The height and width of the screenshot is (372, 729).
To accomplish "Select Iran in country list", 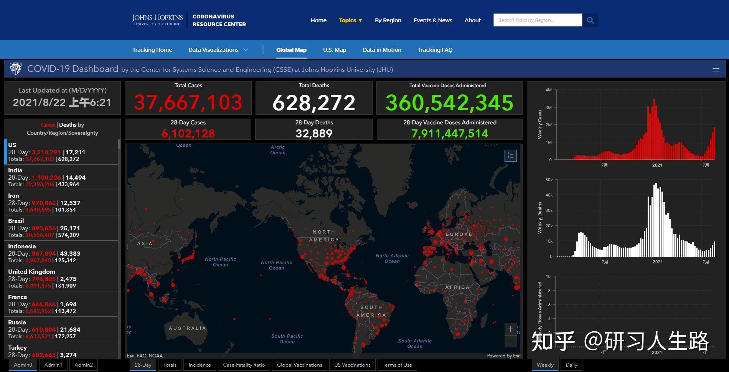I will click(61, 202).
